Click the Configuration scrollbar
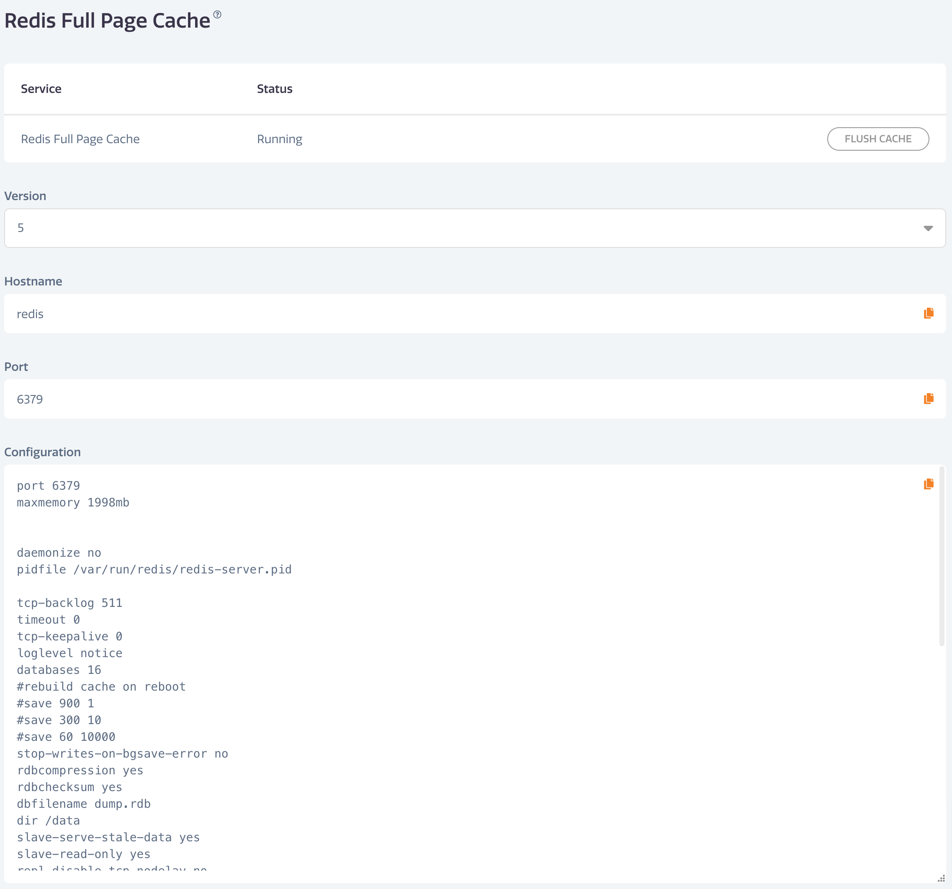The image size is (952, 889). [942, 556]
